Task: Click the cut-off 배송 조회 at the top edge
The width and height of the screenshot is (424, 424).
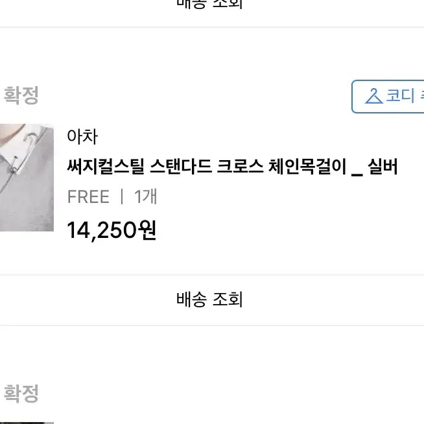Action: [x=209, y=4]
